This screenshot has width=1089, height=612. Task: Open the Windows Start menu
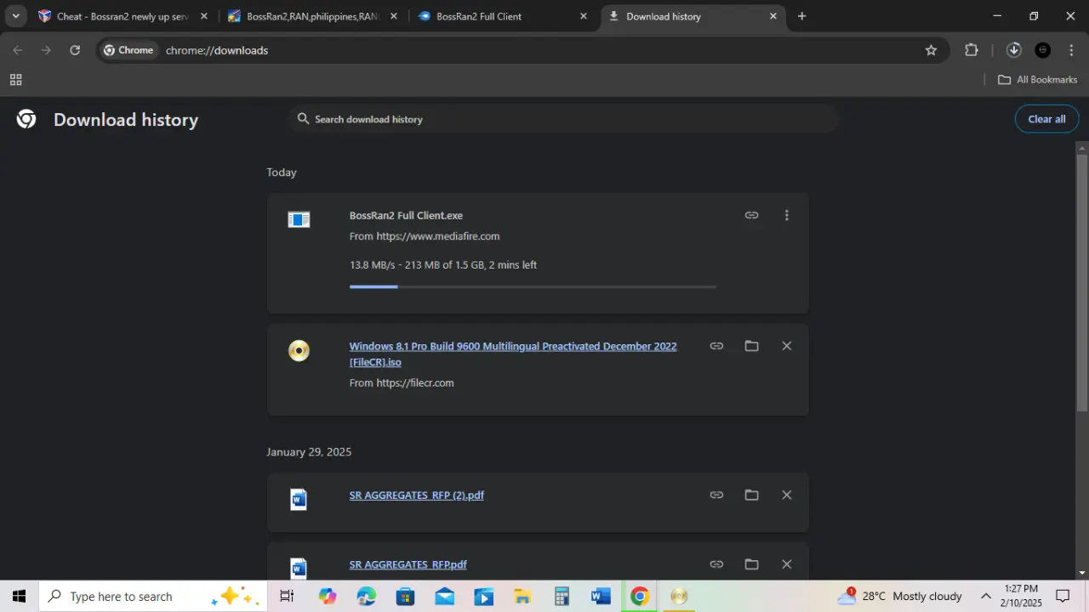19,596
